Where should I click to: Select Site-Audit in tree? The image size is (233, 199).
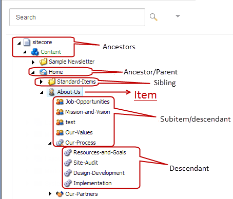[86, 163]
